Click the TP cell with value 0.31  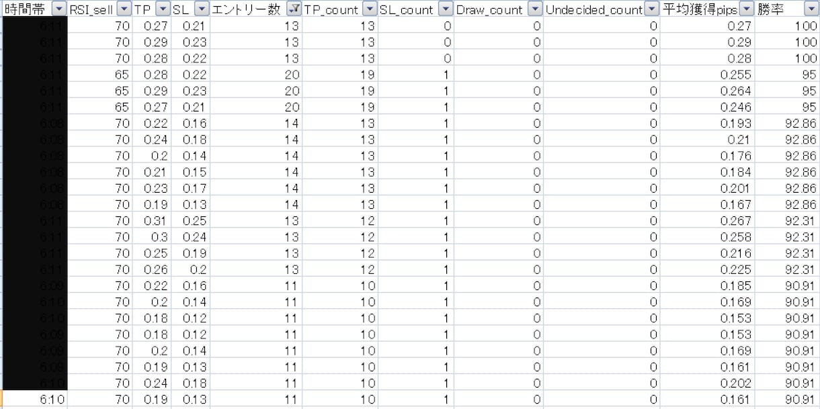click(x=152, y=220)
